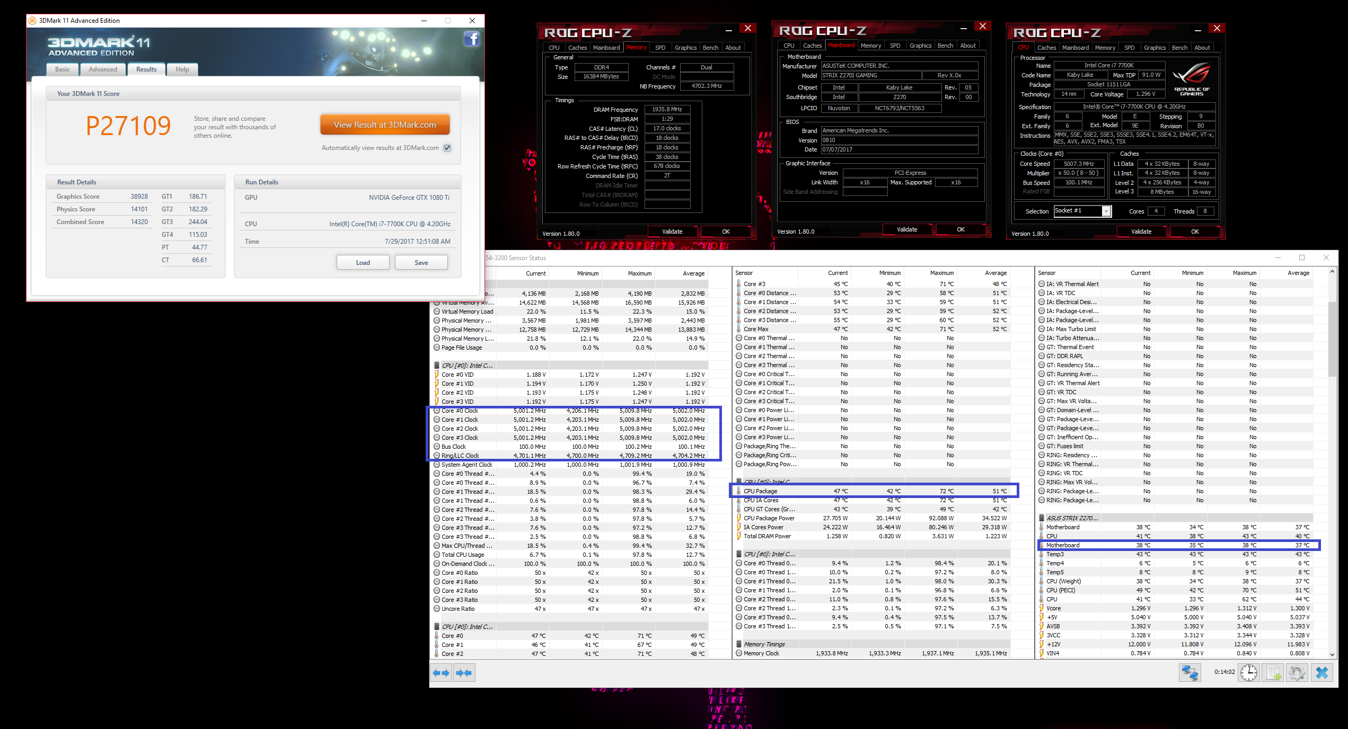Image resolution: width=1348 pixels, height=729 pixels.
Task: Click the voltage bolt icon beside Core #0 VID
Action: point(437,375)
